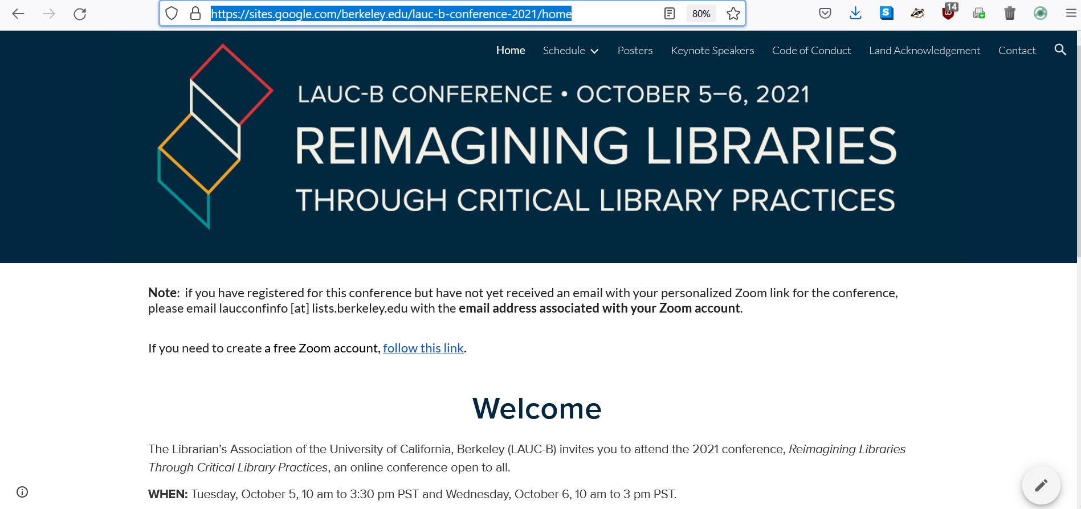Click the printer extension icon
Image resolution: width=1081 pixels, height=509 pixels.
click(x=979, y=13)
